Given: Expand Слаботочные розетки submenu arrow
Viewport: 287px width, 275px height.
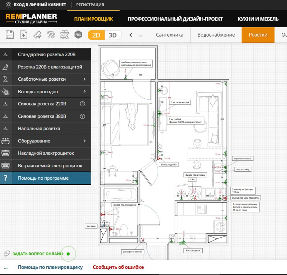Looking at the screenshot, I should click(84, 79).
